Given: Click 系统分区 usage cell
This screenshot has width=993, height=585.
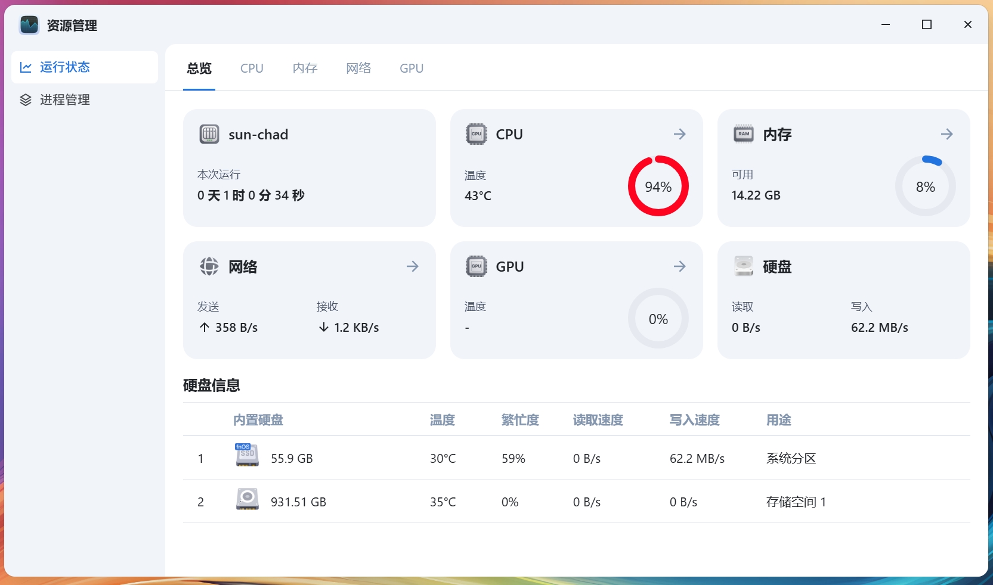Looking at the screenshot, I should click(x=791, y=458).
